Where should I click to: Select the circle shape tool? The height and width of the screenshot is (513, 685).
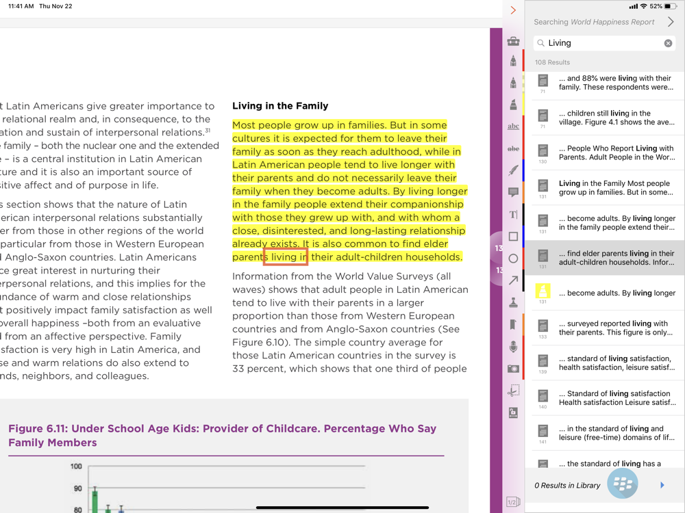513,259
